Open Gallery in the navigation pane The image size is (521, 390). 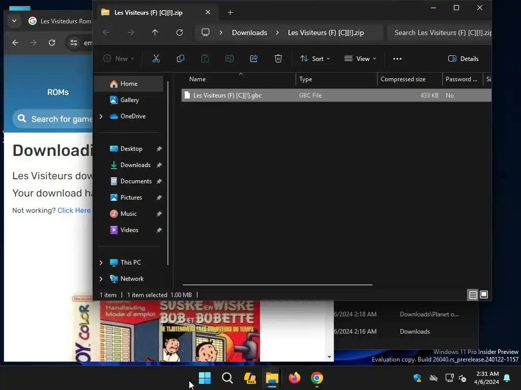129,100
